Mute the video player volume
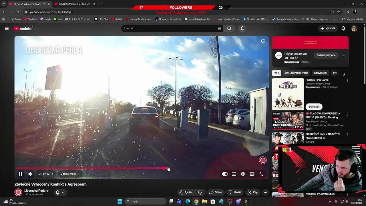The width and height of the screenshot is (366, 206). point(30,174)
